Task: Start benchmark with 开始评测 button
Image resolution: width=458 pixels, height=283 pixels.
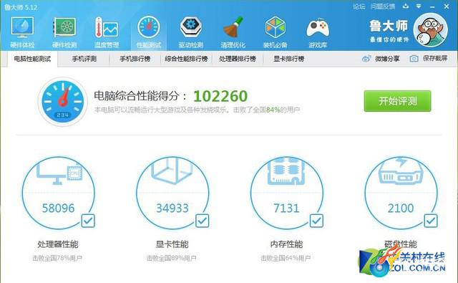Action: tap(397, 101)
